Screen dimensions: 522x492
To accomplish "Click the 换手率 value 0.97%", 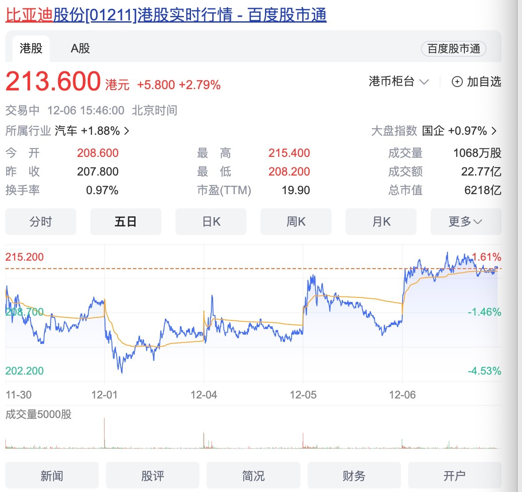I will coord(102,190).
